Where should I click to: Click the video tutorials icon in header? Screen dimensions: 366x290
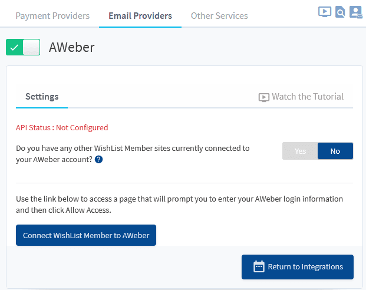click(x=325, y=11)
